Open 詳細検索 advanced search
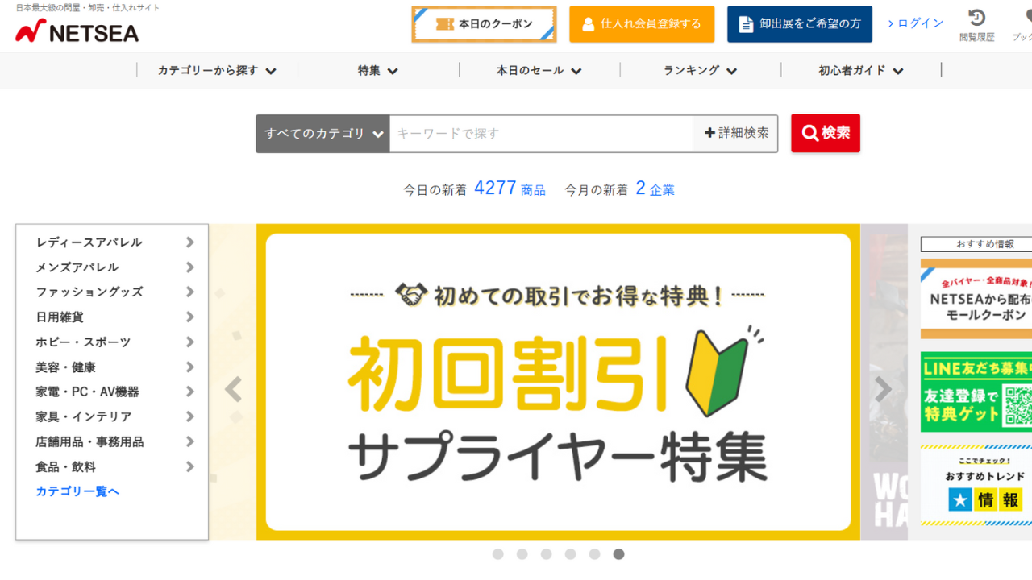The image size is (1032, 580). [735, 133]
